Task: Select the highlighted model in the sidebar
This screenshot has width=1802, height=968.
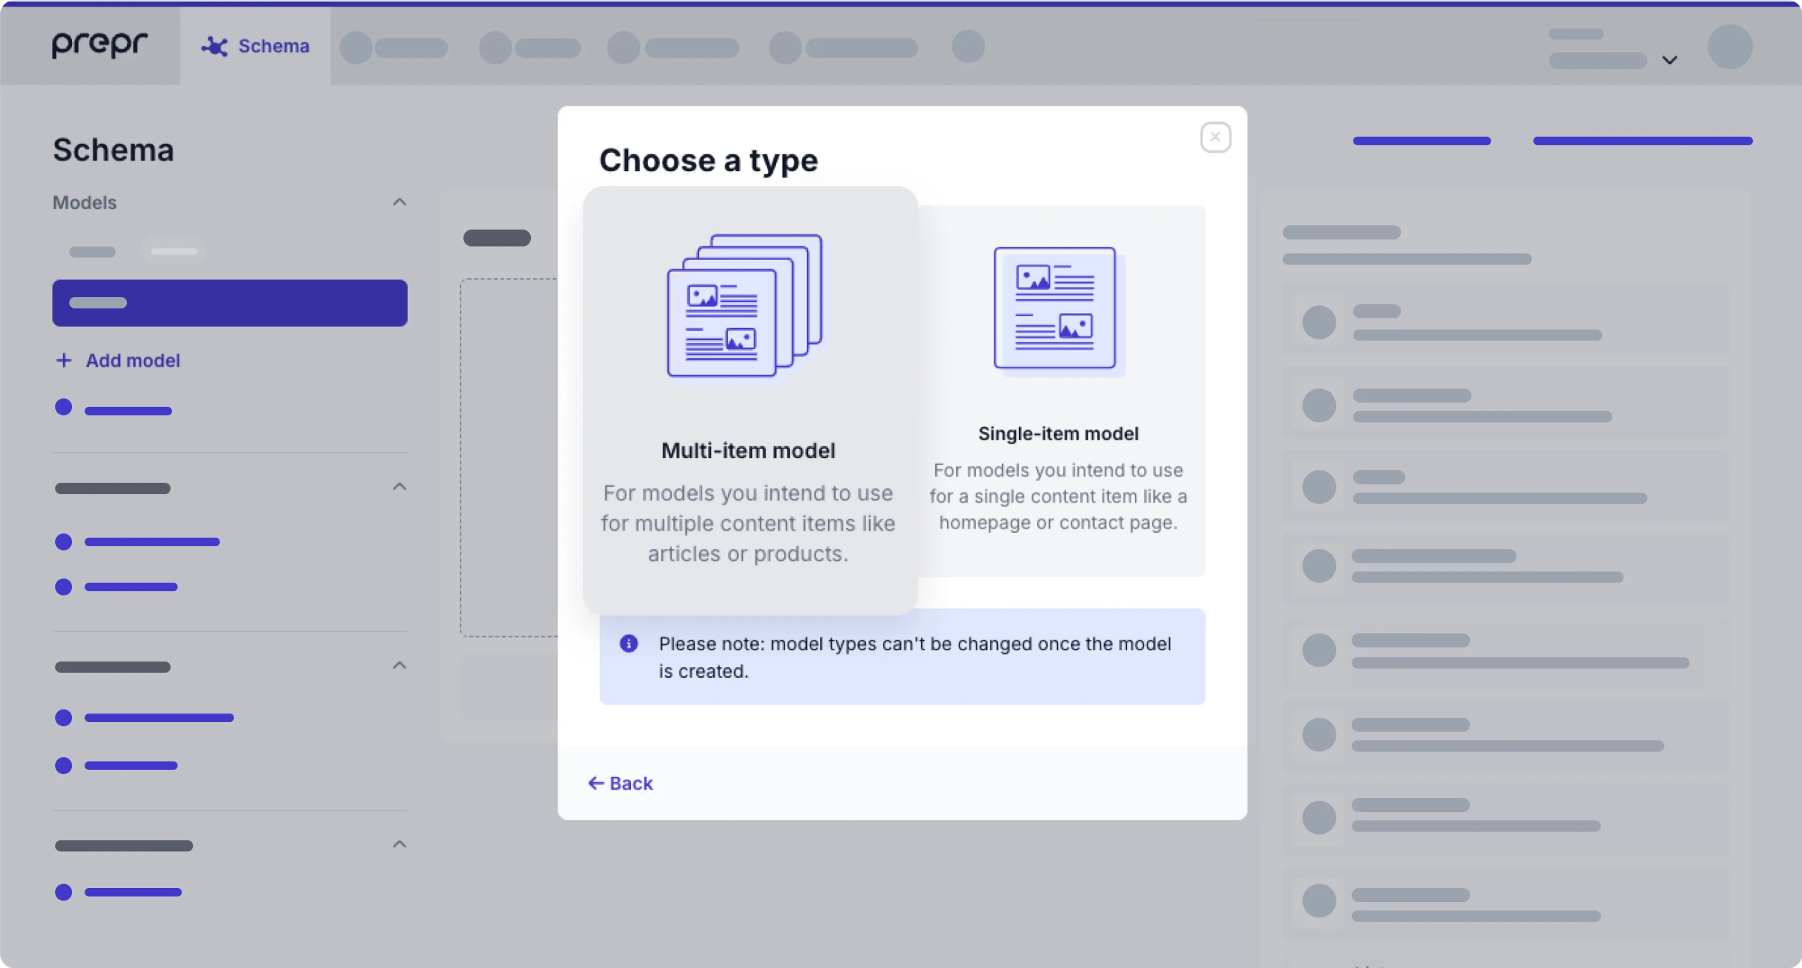Action: (x=229, y=302)
